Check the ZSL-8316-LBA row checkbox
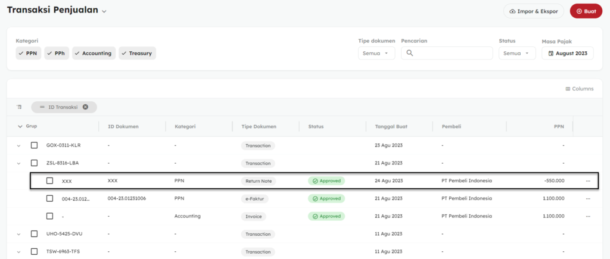This screenshot has height=259, width=610. coord(34,163)
